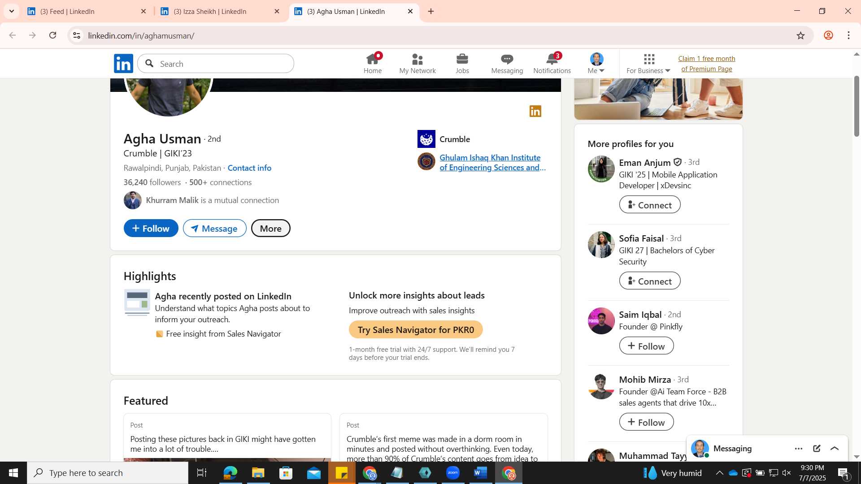The height and width of the screenshot is (484, 861).
Task: Expand the messaging overlay chevron
Action: tap(835, 449)
